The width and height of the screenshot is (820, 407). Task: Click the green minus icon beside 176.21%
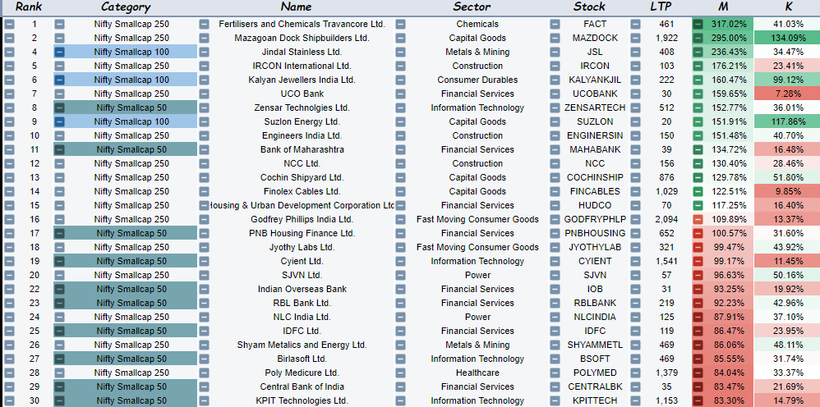pos(698,66)
